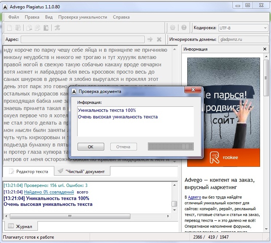
Task: Close the Информация side panel
Action: coord(265,49)
